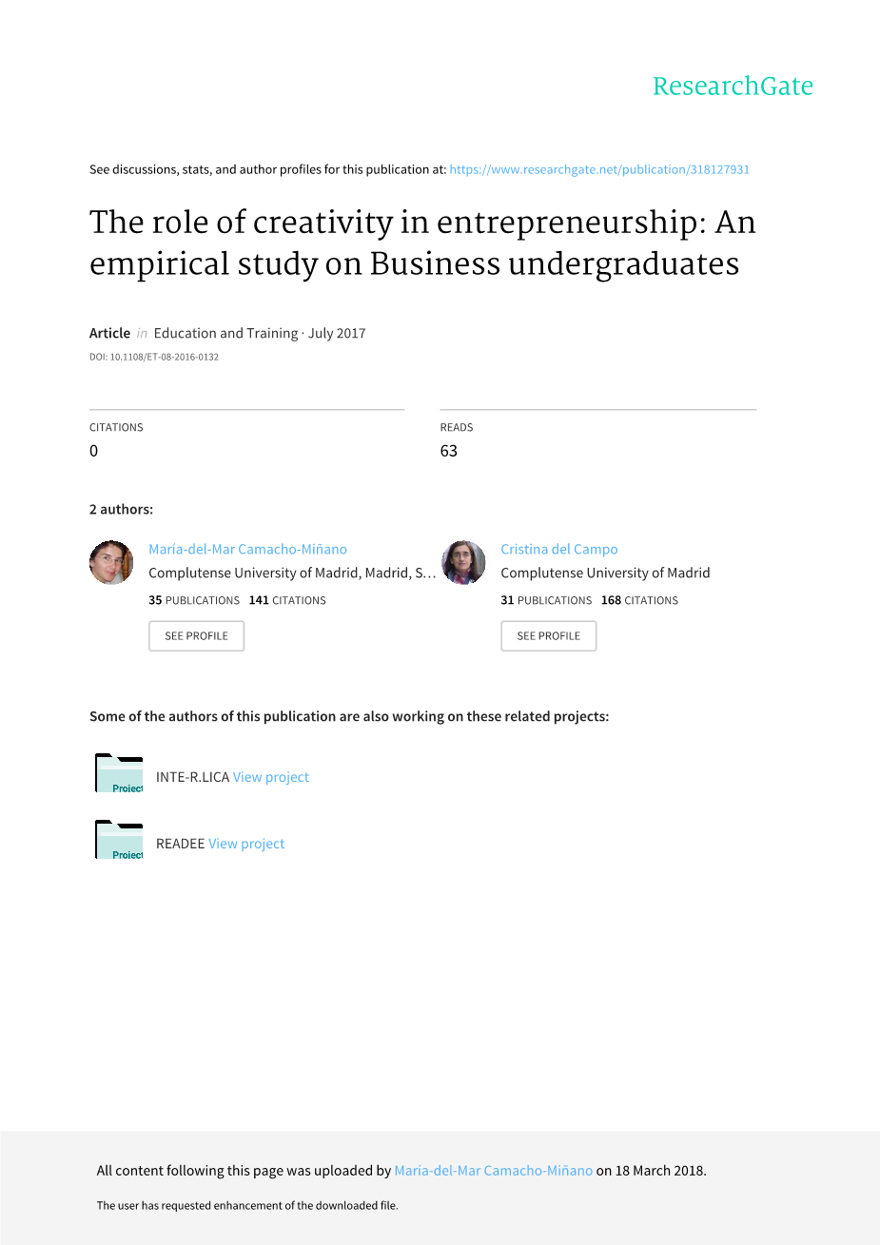The height and width of the screenshot is (1245, 880).
Task: Click Cristina del Campo's 168 citations stat
Action: click(x=639, y=600)
